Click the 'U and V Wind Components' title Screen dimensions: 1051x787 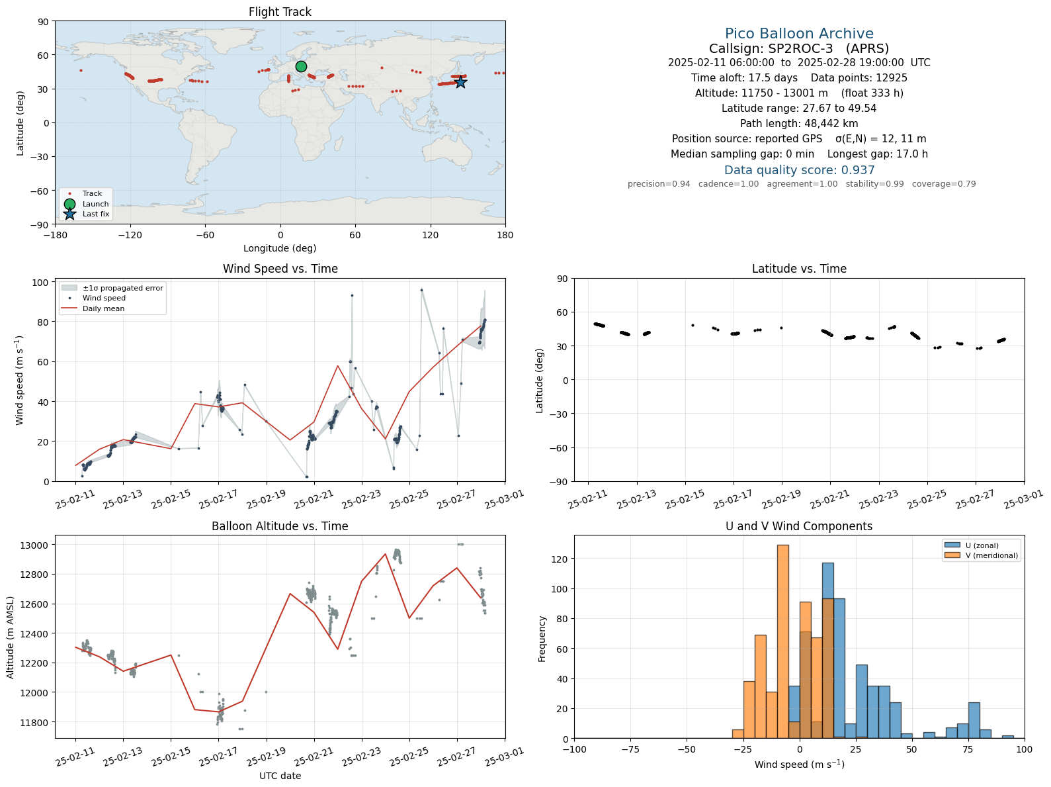tap(799, 526)
